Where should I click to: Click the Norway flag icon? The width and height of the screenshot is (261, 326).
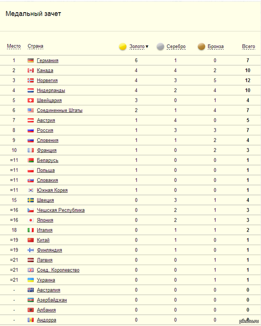tap(30, 81)
